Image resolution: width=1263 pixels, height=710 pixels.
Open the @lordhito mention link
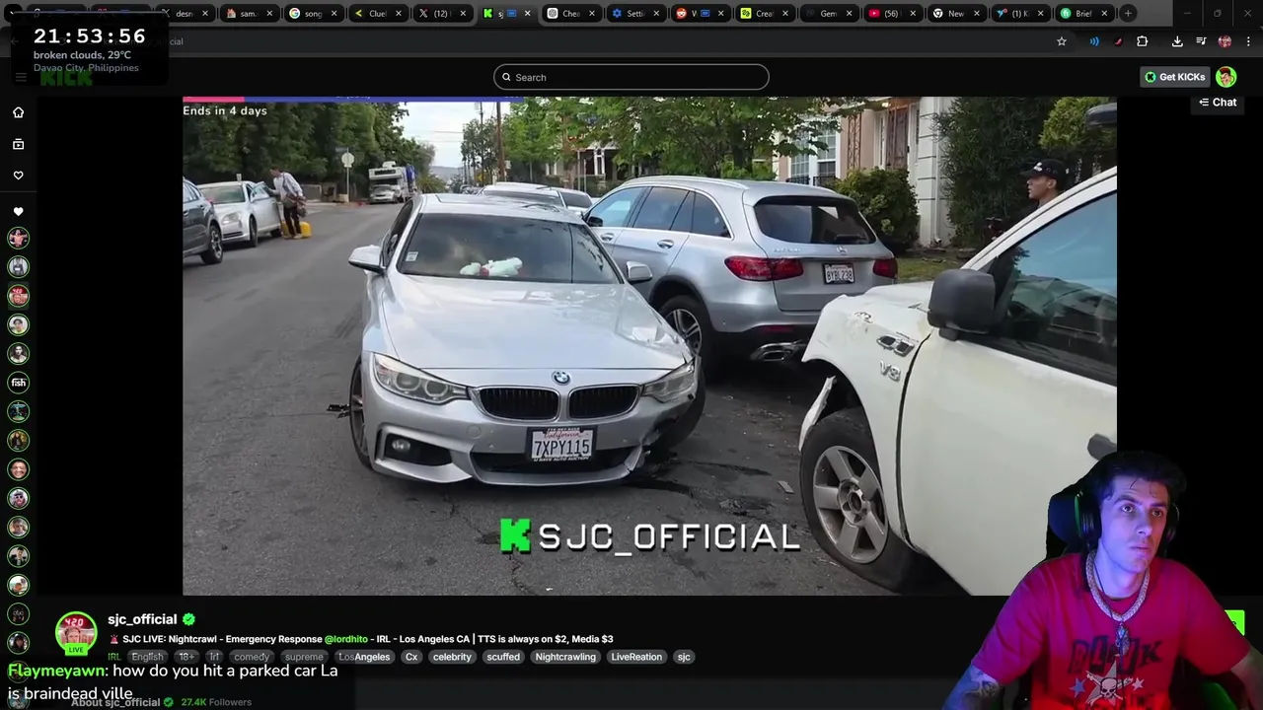click(x=345, y=639)
